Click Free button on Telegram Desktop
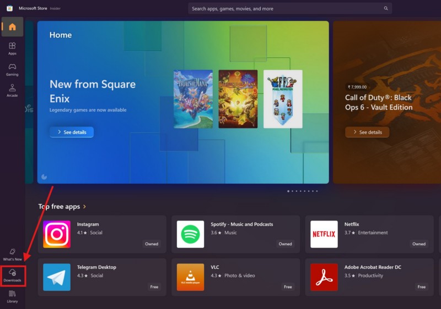Screen dimensions: 441x309 (154, 287)
